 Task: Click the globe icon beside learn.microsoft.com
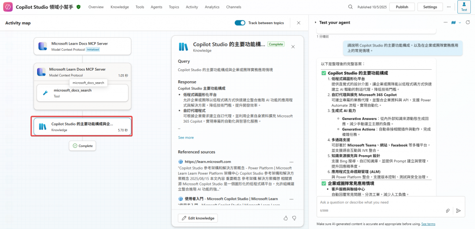tap(180, 162)
